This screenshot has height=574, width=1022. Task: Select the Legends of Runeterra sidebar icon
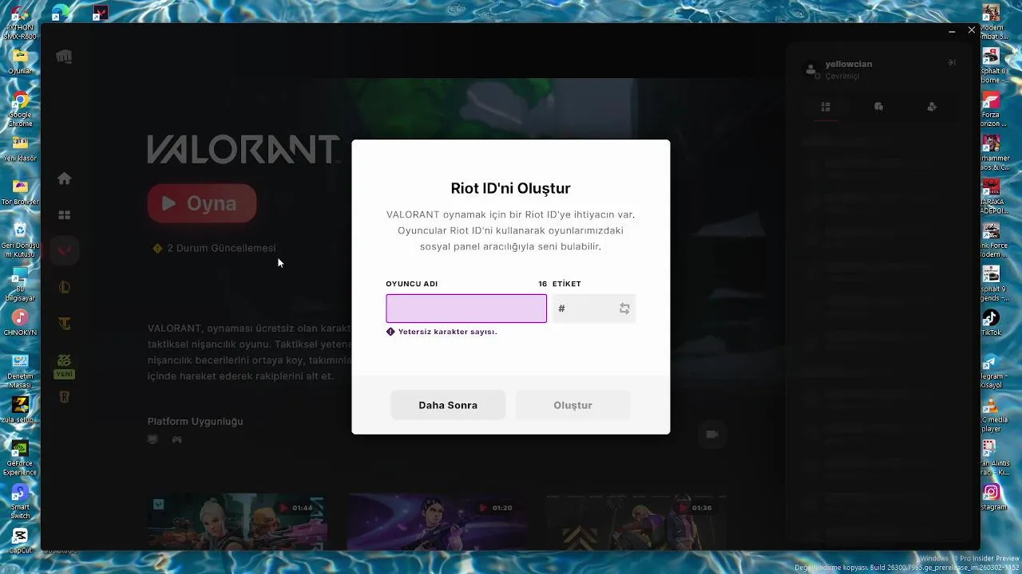[65, 397]
